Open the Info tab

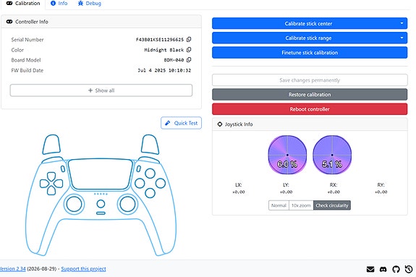(59, 4)
